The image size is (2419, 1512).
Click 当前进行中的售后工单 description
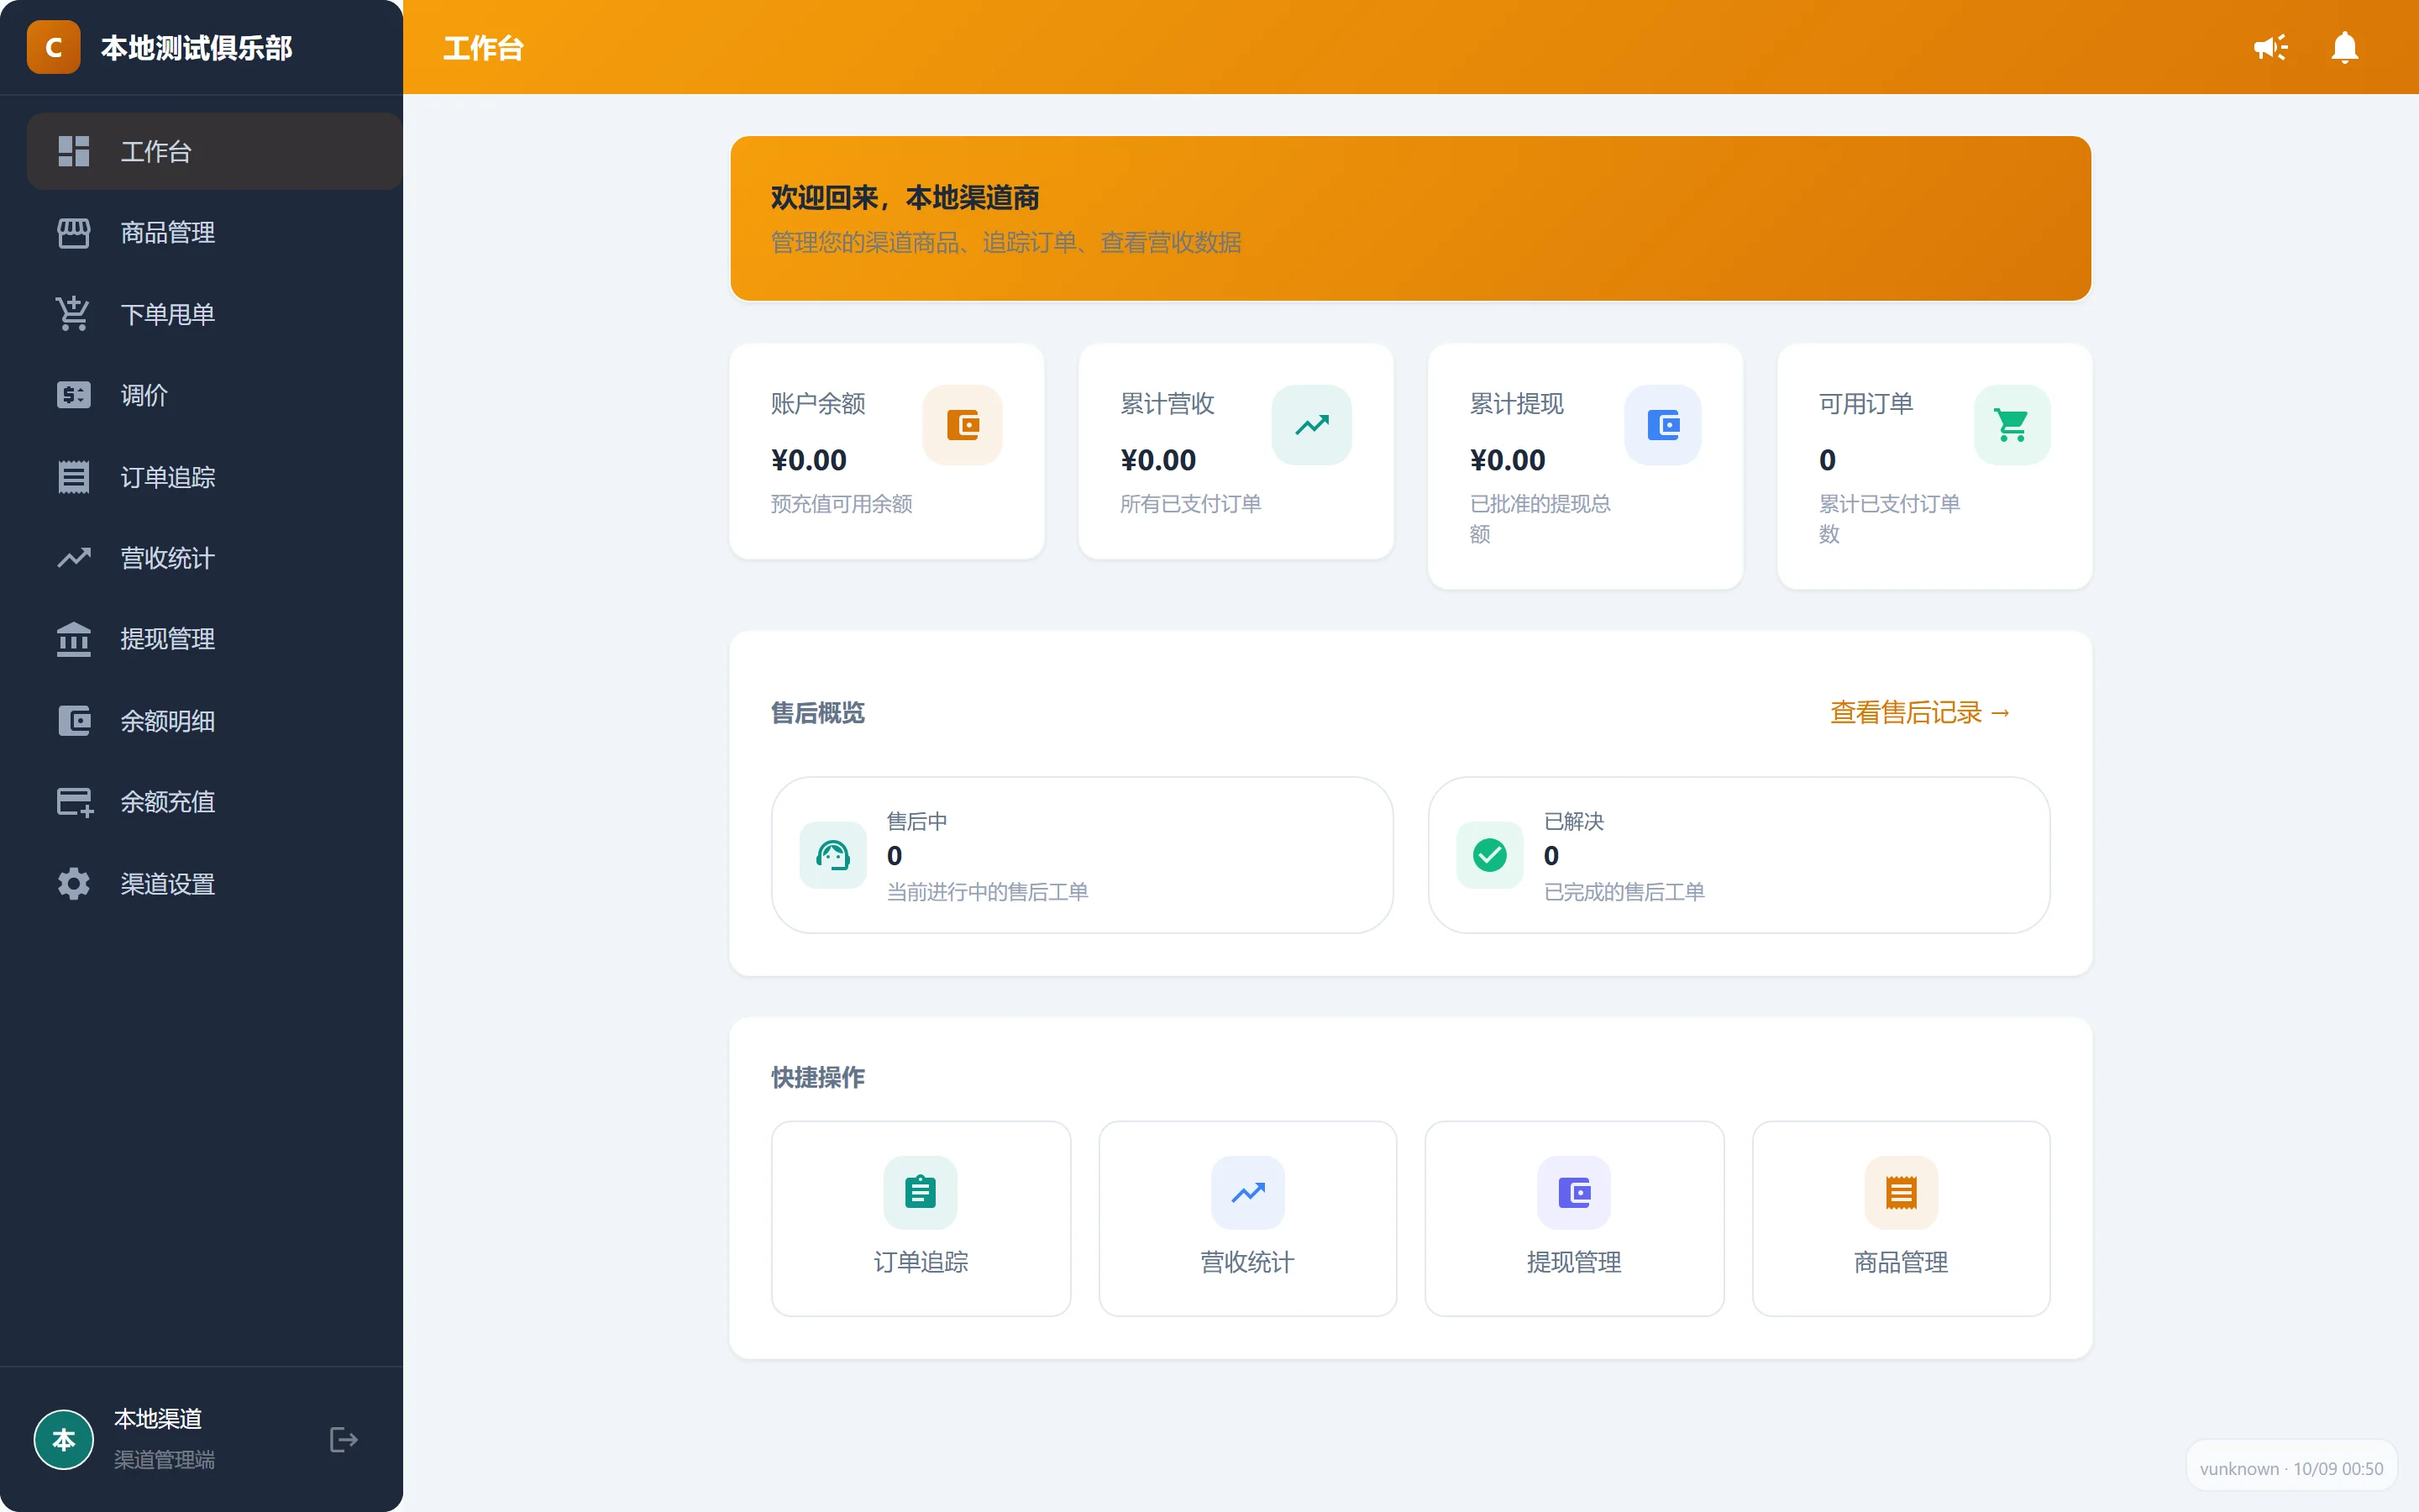[988, 892]
